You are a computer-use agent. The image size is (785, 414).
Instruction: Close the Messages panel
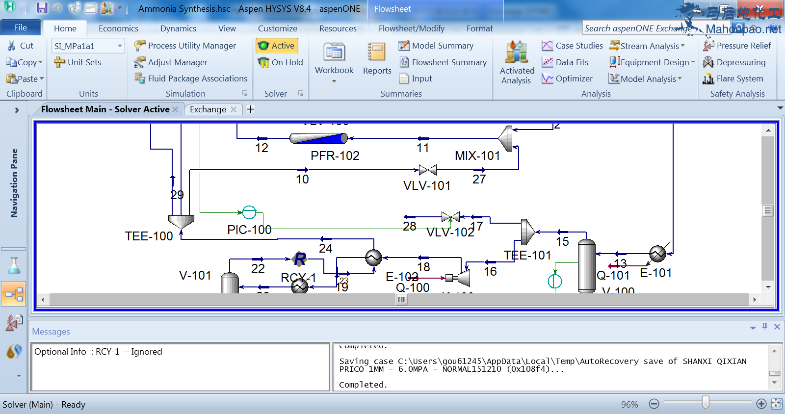click(x=777, y=326)
